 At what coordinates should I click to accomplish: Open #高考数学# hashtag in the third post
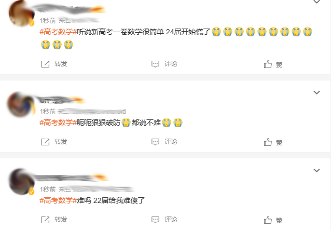click(58, 200)
